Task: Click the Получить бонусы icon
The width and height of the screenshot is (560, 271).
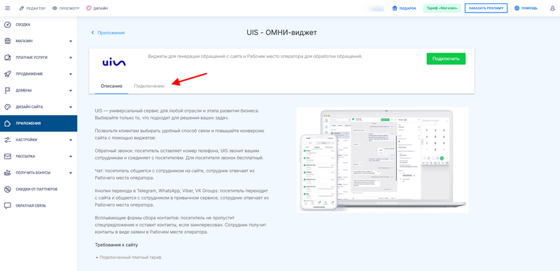Action: coord(8,173)
